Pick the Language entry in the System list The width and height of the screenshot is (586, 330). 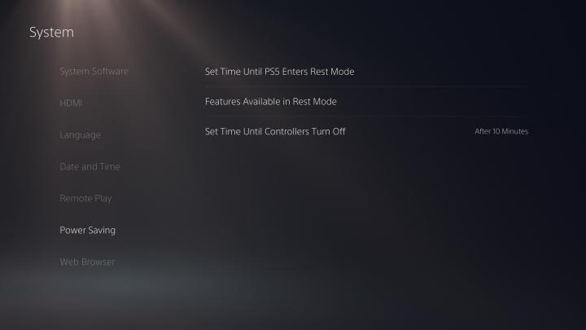pos(80,135)
